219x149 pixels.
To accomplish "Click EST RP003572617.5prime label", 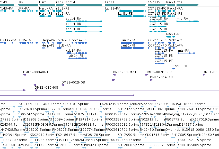I will point(122,114).
